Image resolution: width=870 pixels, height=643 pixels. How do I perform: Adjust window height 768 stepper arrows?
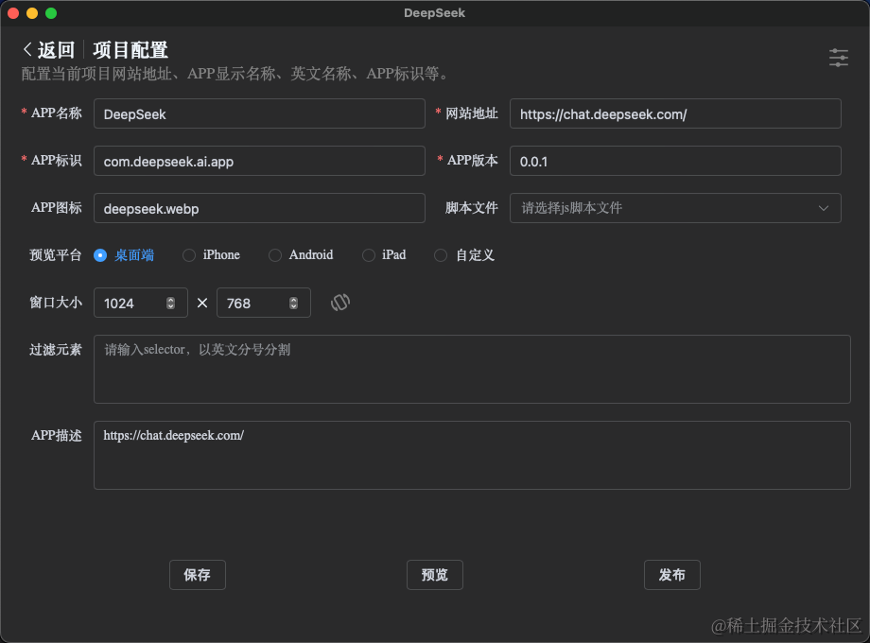293,303
